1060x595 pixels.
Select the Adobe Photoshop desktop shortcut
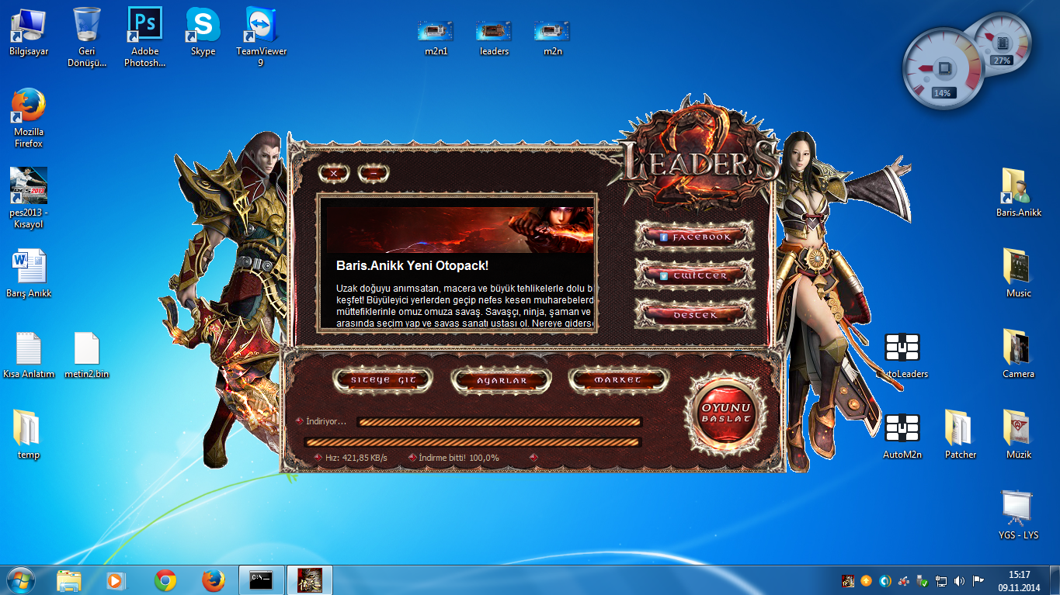tap(145, 37)
